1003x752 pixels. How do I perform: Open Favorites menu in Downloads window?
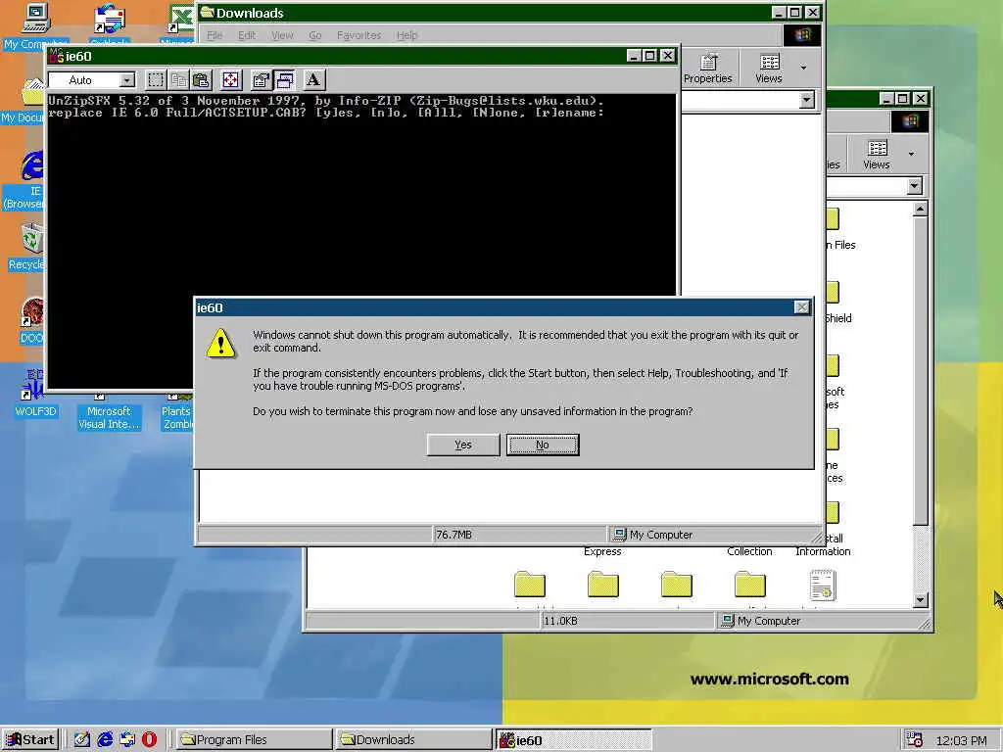click(358, 35)
